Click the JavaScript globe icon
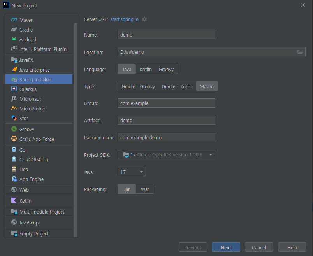 pyautogui.click(x=14, y=222)
